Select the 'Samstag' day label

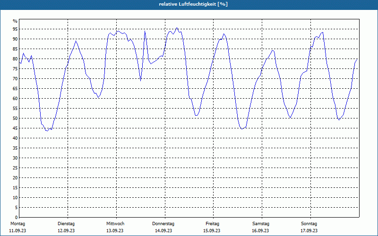pyautogui.click(x=261, y=224)
